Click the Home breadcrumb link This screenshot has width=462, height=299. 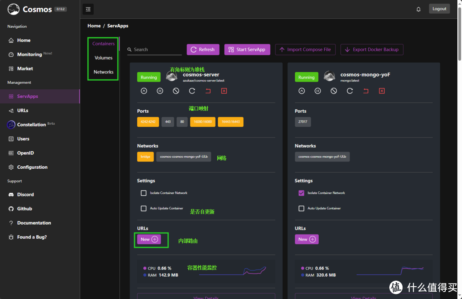pyautogui.click(x=94, y=26)
